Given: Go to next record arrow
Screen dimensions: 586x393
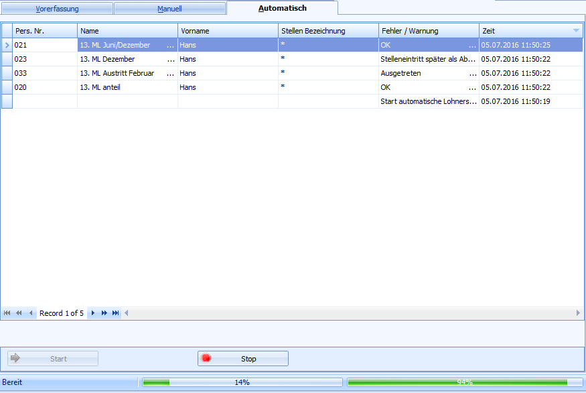Looking at the screenshot, I should 93,313.
